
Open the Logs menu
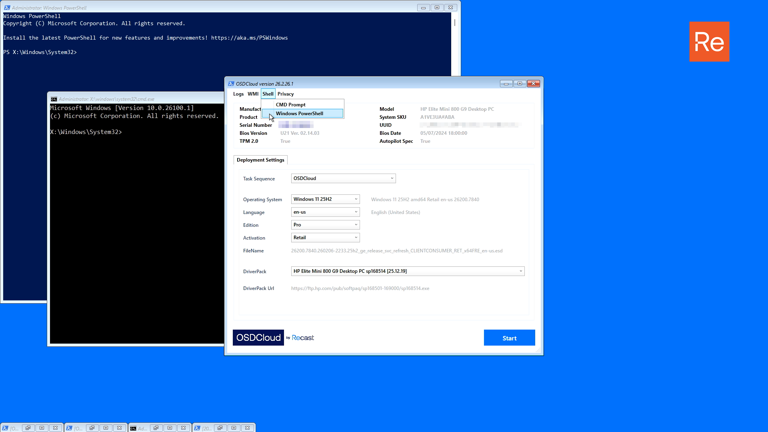(x=238, y=94)
